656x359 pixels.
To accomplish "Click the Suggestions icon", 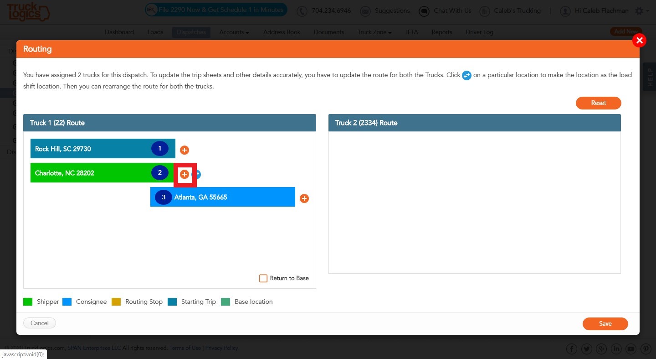I will (365, 11).
